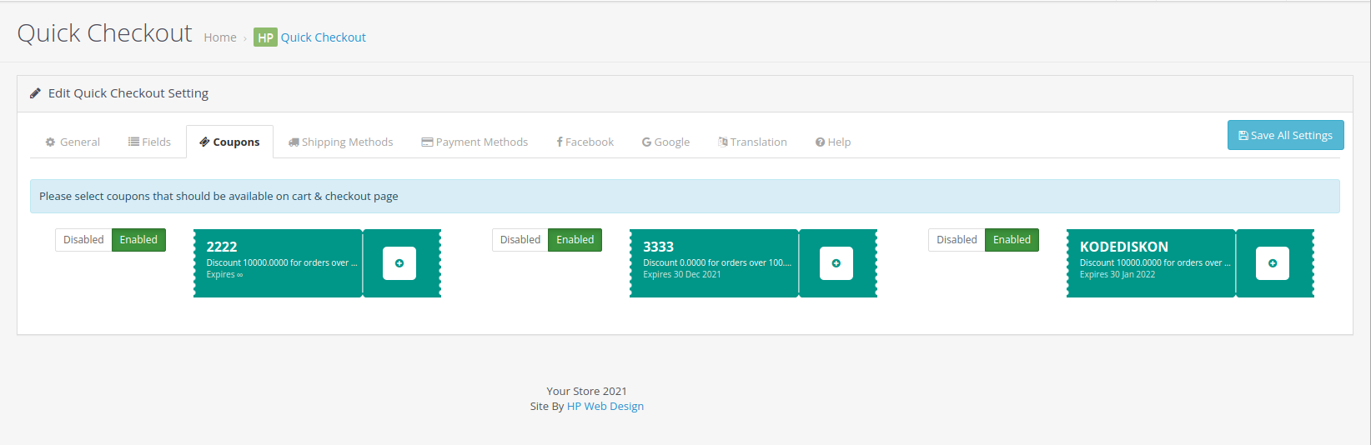Follow the Home breadcrumb link
This screenshot has height=445, width=1371.
coord(220,37)
